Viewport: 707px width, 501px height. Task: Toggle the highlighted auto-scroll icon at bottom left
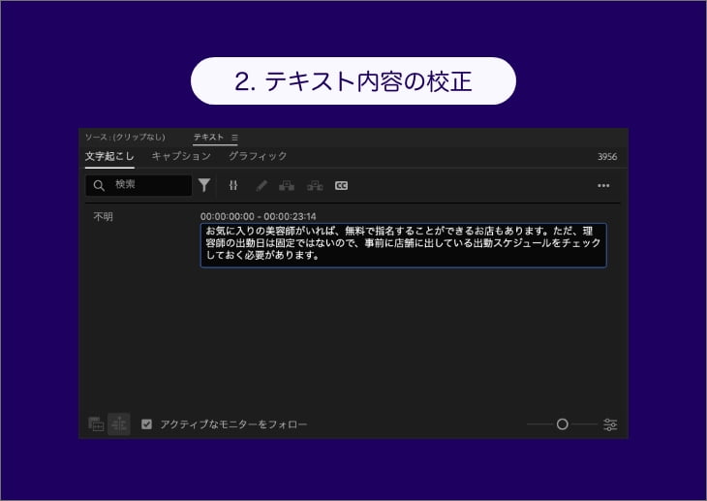tap(119, 424)
